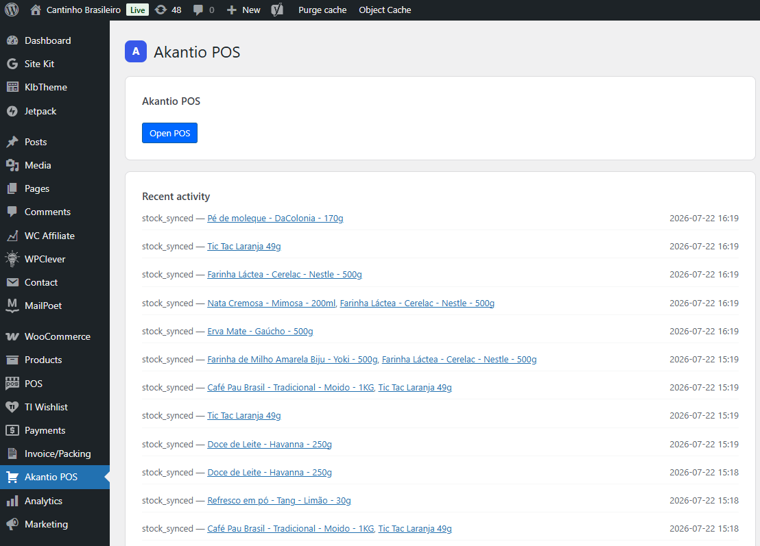The width and height of the screenshot is (760, 546).
Task: Click the Site Kit Google icon
Action: click(12, 64)
